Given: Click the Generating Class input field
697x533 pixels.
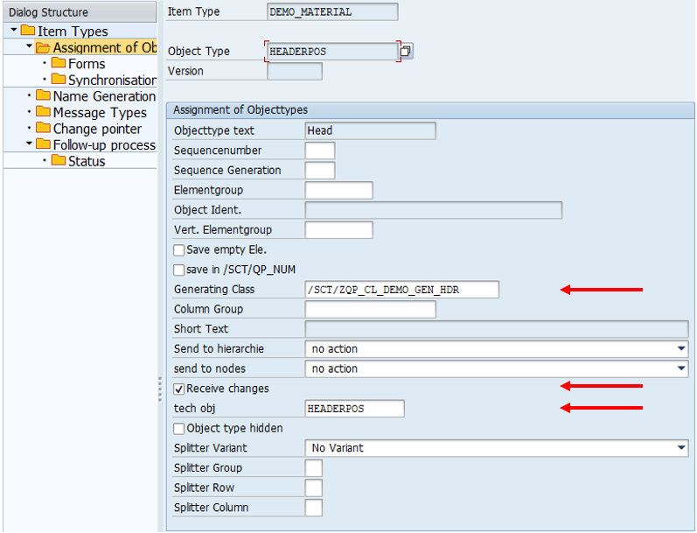Looking at the screenshot, I should (401, 290).
